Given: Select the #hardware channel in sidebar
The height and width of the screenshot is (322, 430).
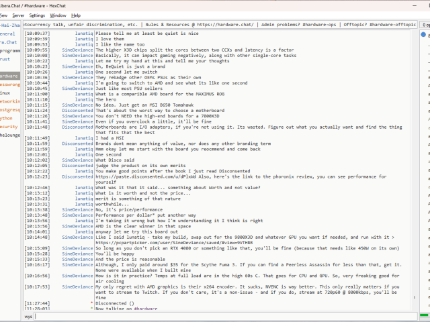Looking at the screenshot, I should [9, 76].
